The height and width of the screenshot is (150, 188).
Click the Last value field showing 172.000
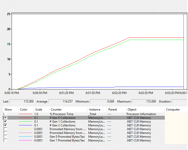[22, 102]
